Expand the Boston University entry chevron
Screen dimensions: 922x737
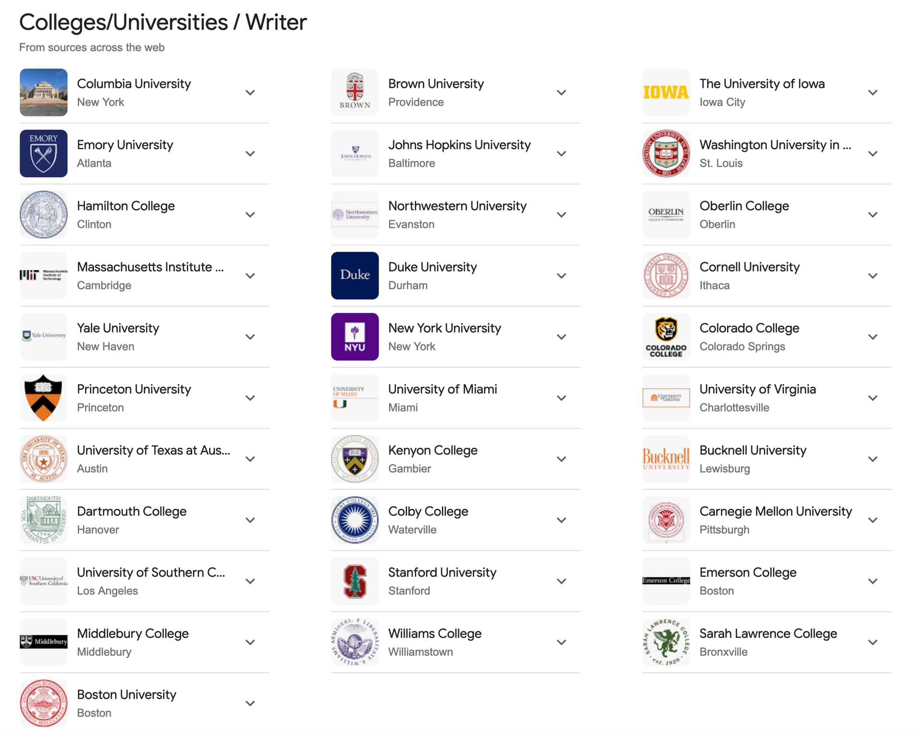[250, 703]
